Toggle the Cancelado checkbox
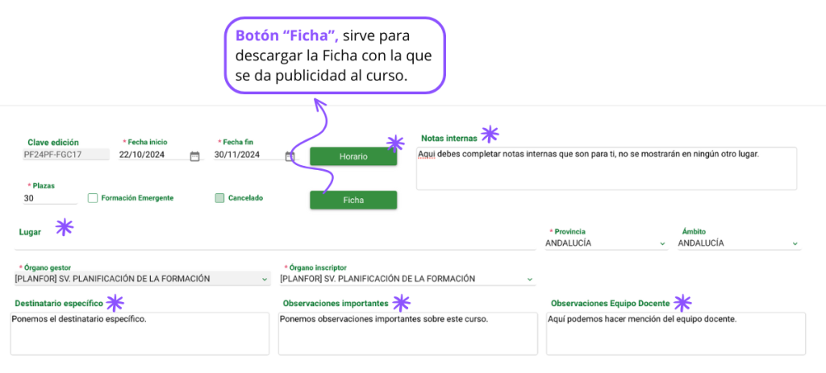Image resolution: width=826 pixels, height=373 pixels. point(219,198)
